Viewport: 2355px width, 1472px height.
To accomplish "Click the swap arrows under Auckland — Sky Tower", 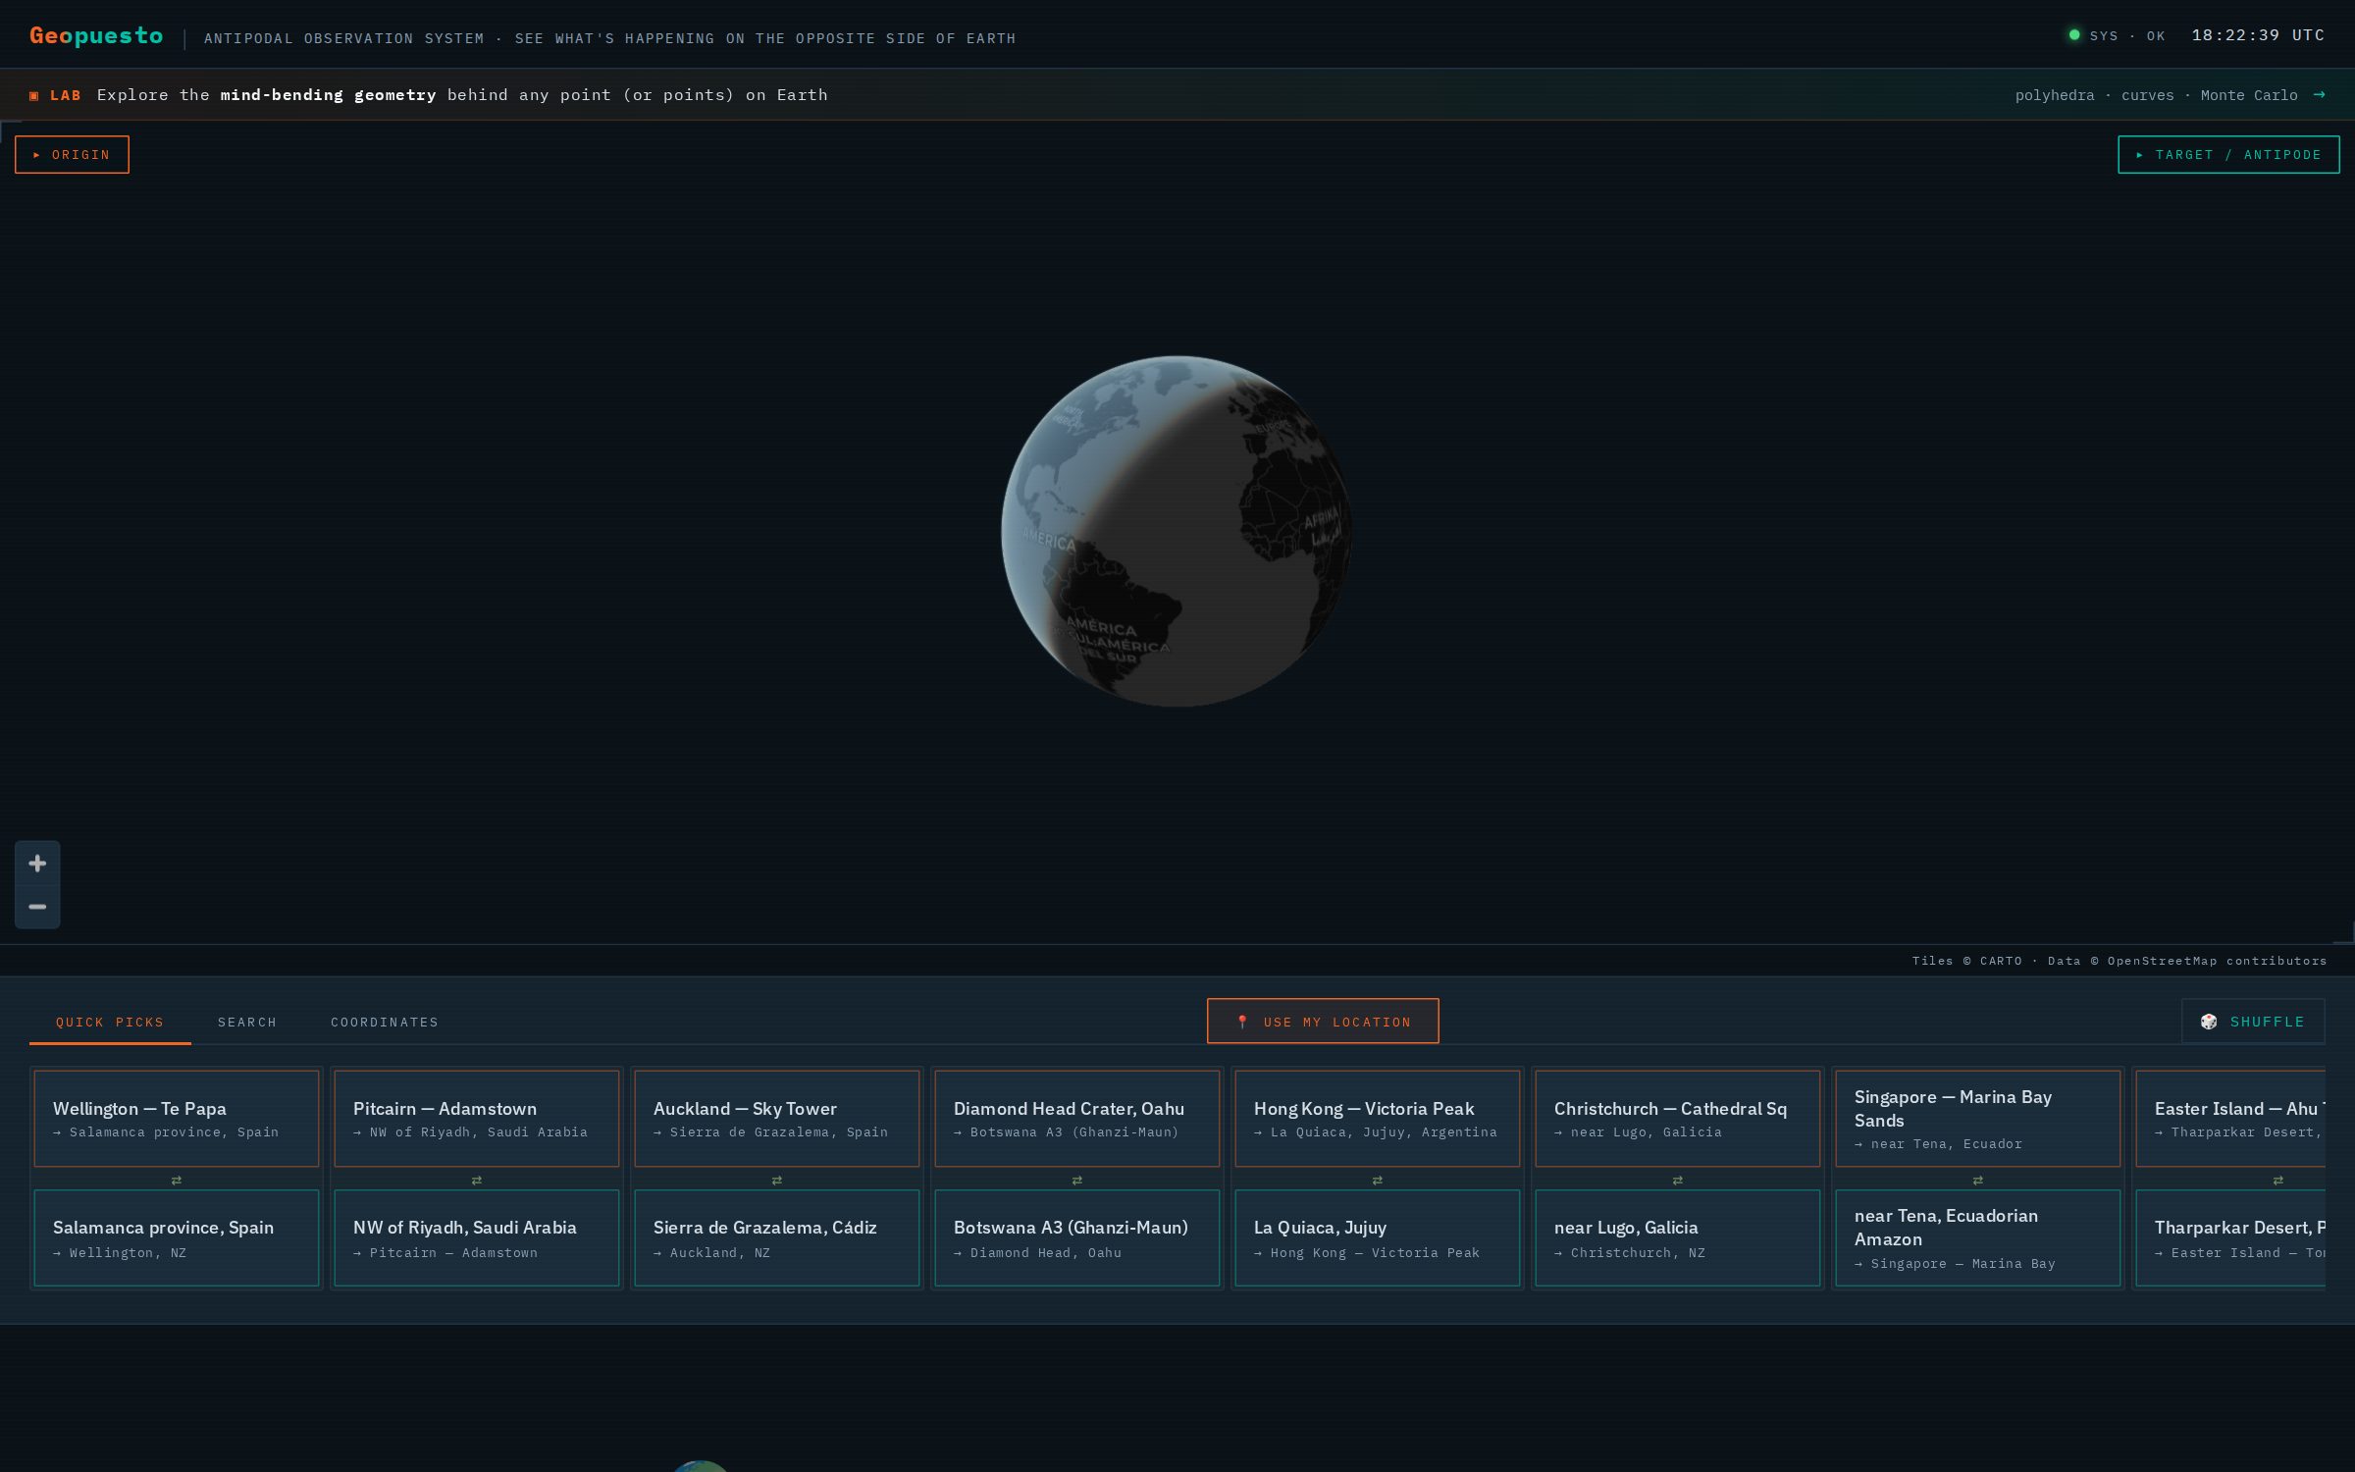I will (x=777, y=1181).
